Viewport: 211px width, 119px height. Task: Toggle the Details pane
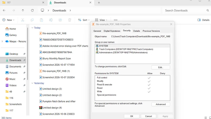[203, 20]
